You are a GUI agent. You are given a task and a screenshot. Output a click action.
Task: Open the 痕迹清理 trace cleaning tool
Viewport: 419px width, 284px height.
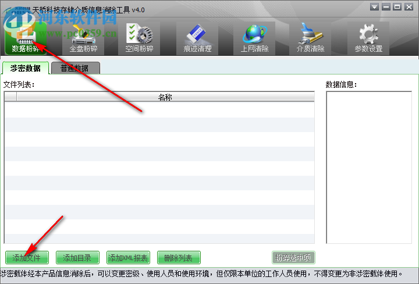(x=197, y=38)
